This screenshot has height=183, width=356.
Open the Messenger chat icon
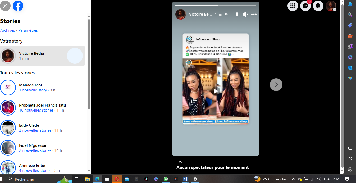305,6
